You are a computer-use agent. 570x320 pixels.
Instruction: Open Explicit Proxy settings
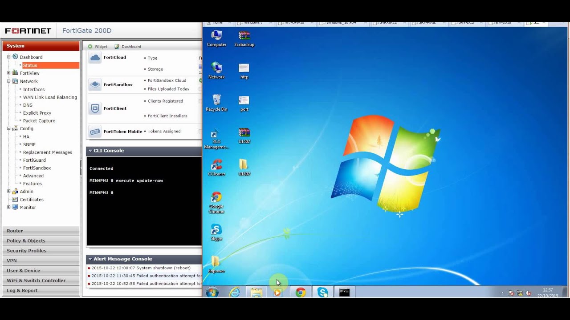(x=37, y=113)
